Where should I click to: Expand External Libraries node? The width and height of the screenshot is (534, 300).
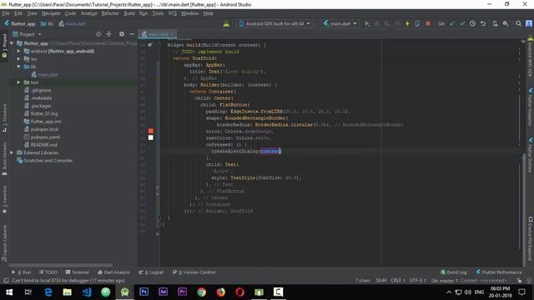12,152
